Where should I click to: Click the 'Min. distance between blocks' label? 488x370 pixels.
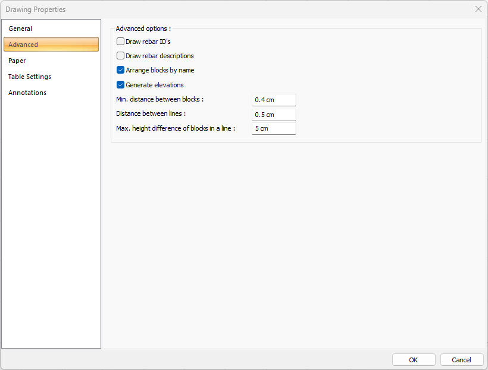(160, 99)
